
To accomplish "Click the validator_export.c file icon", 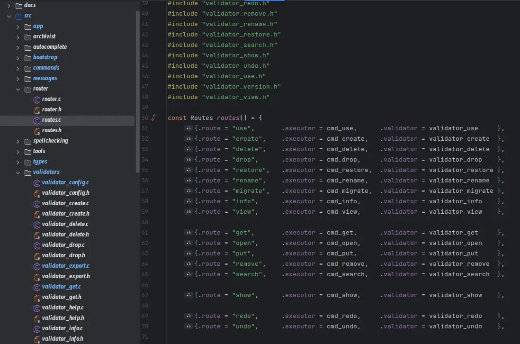I will pyautogui.click(x=37, y=266).
